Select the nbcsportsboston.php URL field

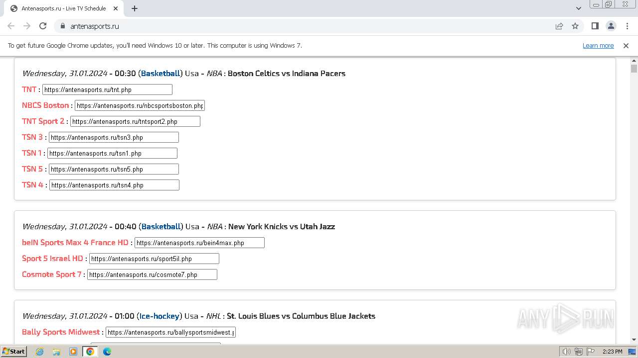click(x=140, y=105)
